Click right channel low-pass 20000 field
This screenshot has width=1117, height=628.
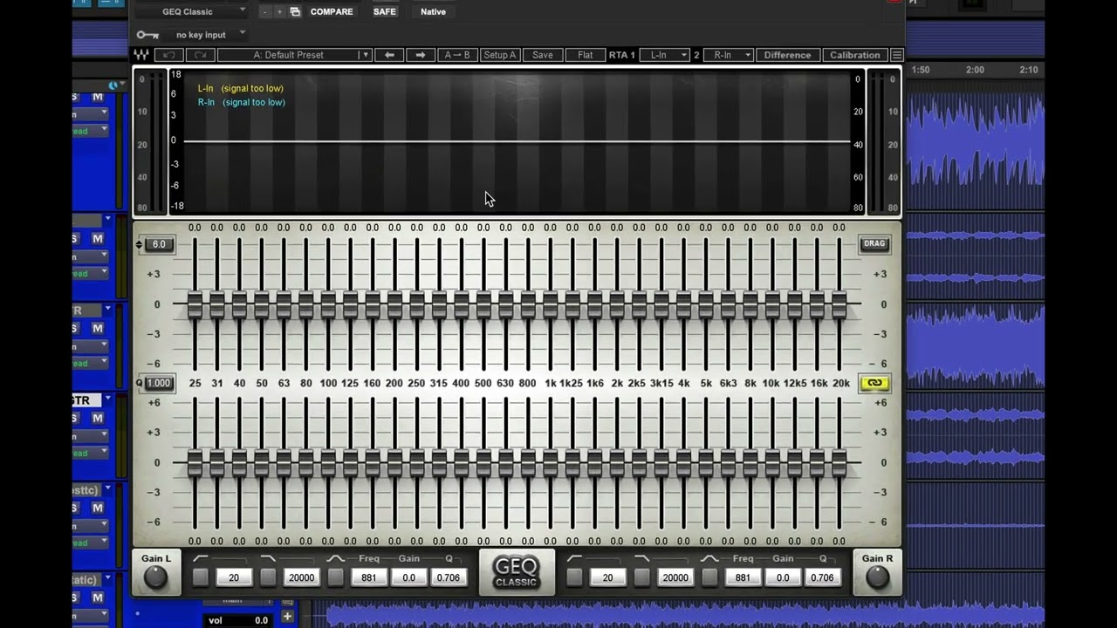point(675,577)
